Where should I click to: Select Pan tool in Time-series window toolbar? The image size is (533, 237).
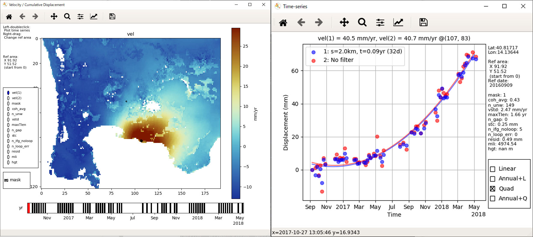coord(344,22)
